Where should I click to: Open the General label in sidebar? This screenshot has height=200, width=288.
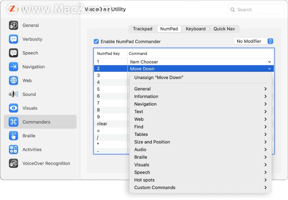(31, 25)
